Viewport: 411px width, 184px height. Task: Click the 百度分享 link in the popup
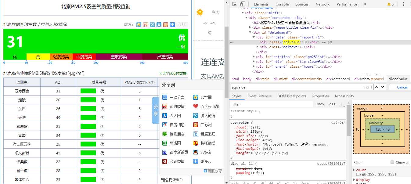213,171
